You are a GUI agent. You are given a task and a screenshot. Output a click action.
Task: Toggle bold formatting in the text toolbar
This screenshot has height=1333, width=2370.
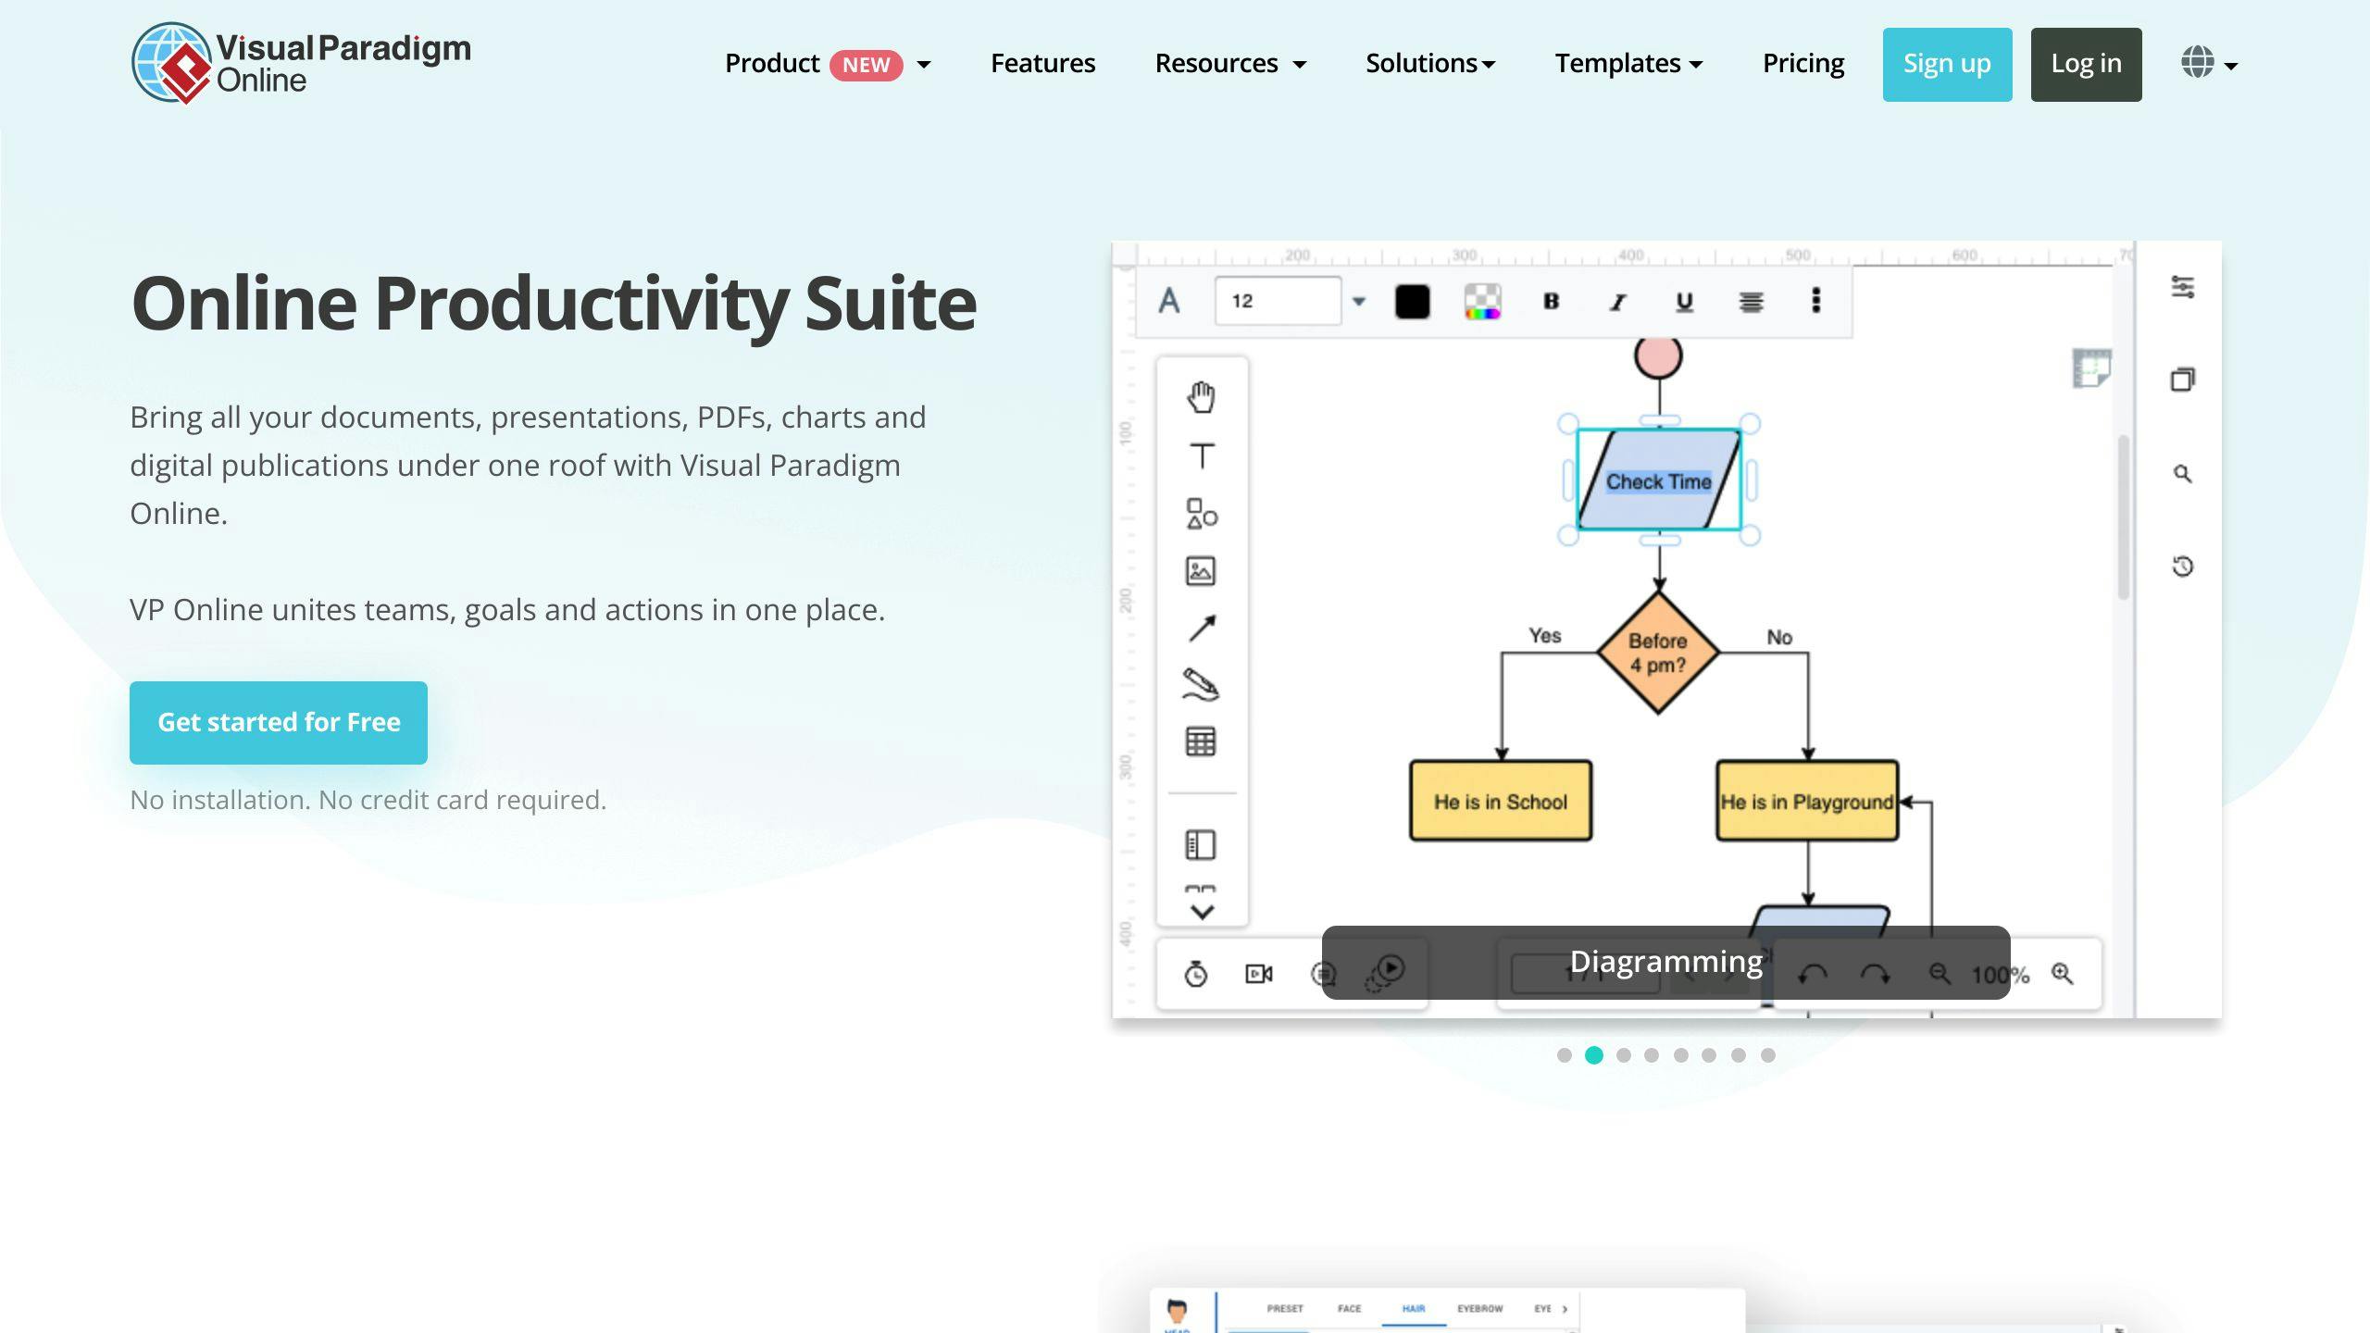tap(1551, 301)
